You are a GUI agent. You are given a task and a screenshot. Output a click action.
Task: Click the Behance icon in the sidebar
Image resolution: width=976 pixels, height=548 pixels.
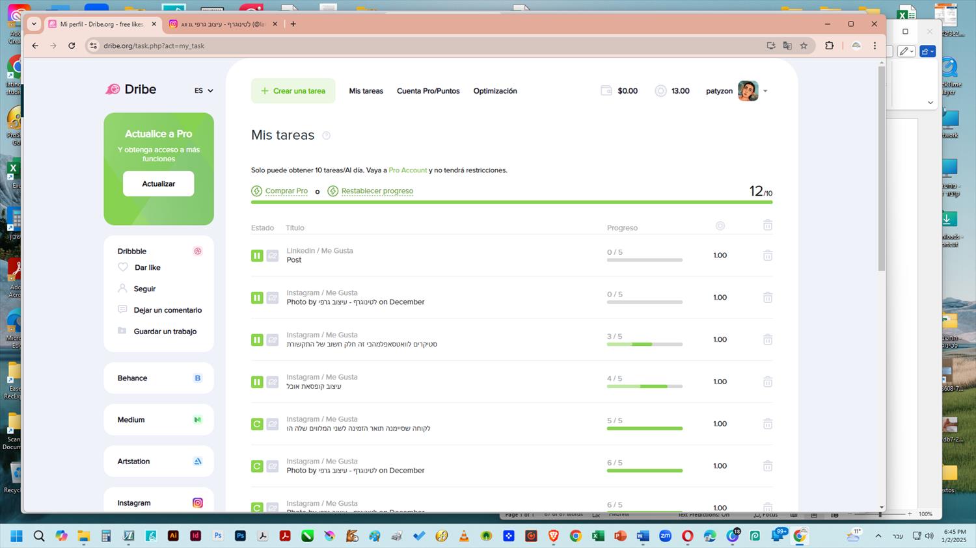tap(198, 378)
